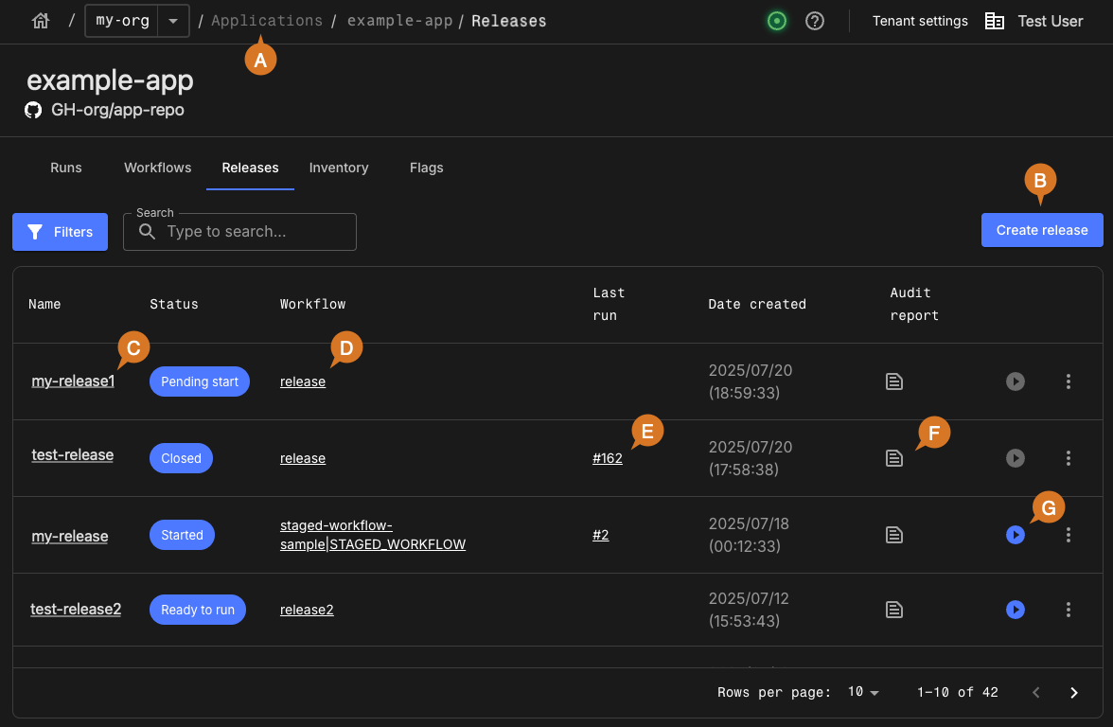Click the green status indicator in the header
Screen dimensions: 1113x727
tap(777, 21)
